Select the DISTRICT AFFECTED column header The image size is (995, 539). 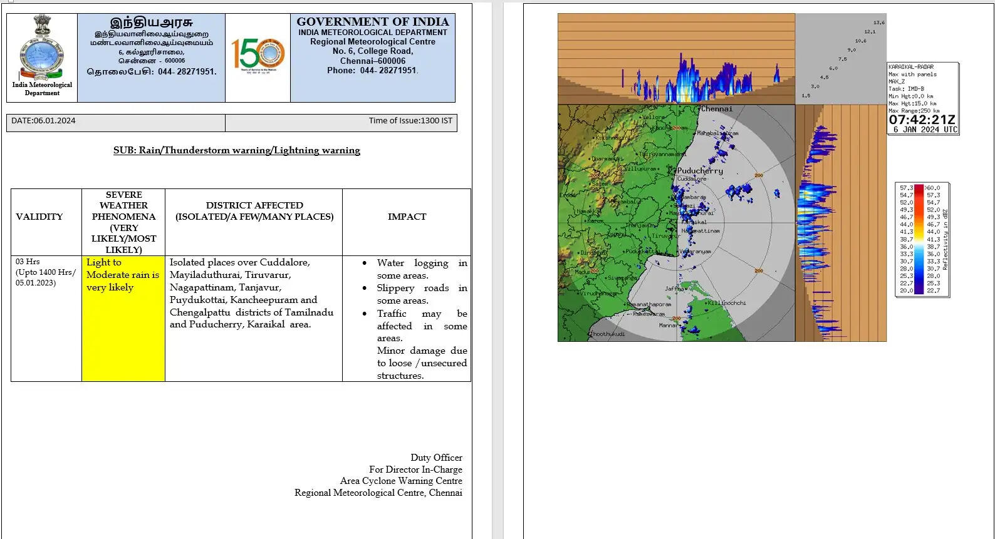tap(254, 211)
